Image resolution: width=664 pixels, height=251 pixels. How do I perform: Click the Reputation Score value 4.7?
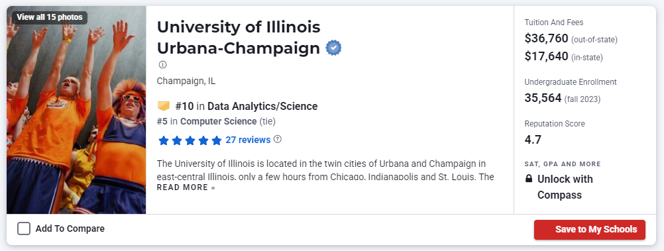[x=533, y=140]
